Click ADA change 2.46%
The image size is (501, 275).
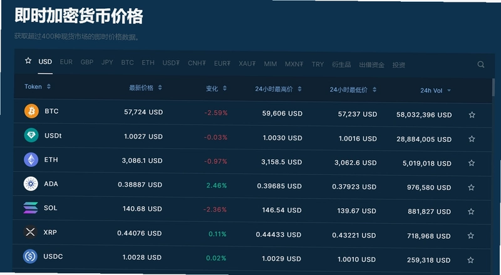click(x=216, y=186)
